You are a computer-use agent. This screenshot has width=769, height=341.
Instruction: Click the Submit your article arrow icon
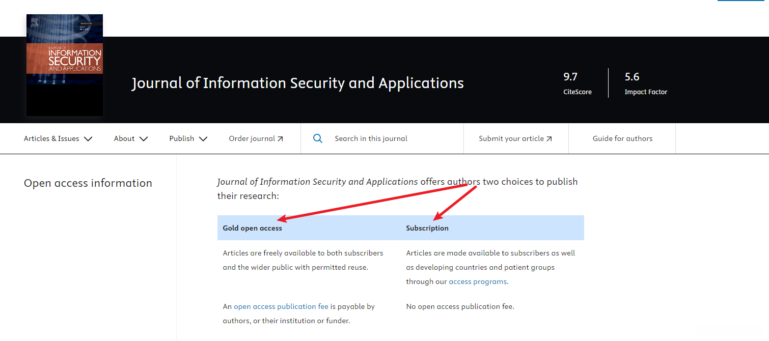(x=549, y=138)
